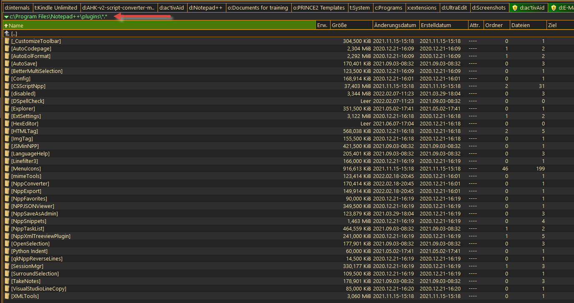The image size is (574, 303).
Task: Click the folder icon beside [AutoCodepage]
Action: 7,49
